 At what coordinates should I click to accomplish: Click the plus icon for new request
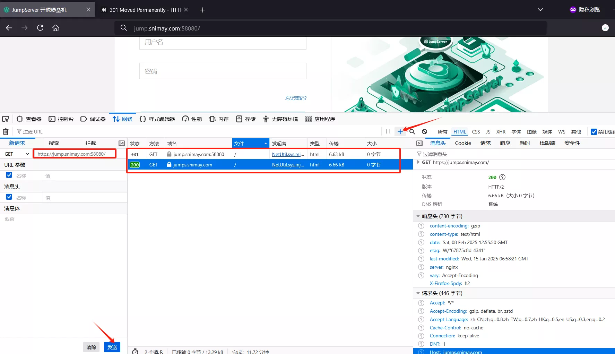(400, 132)
